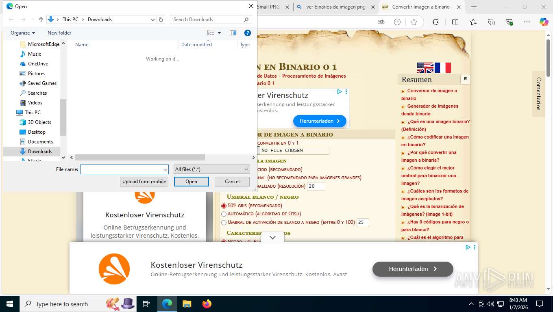Click the navigation tree vertical scrollbar
The height and width of the screenshot is (312, 553).
pyautogui.click(x=63, y=117)
